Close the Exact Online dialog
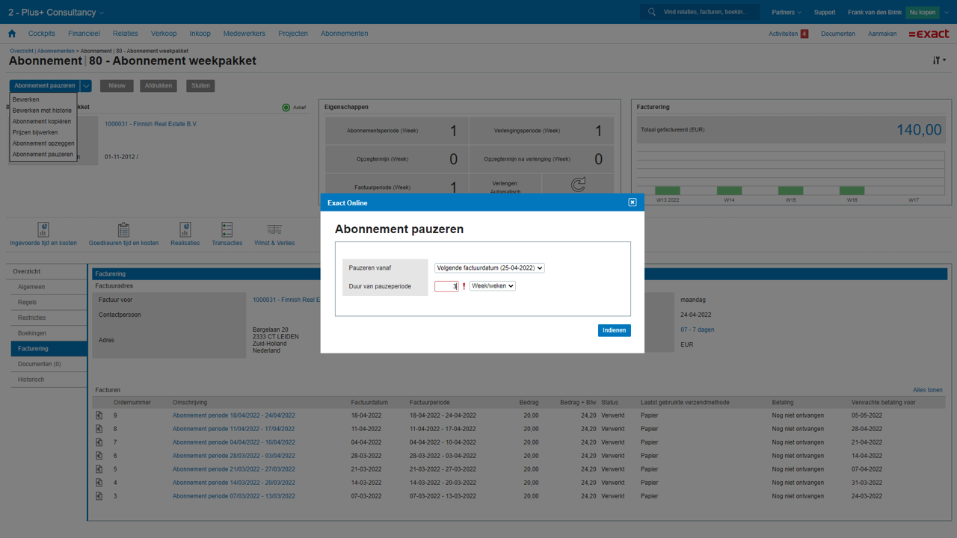The height and width of the screenshot is (538, 957). point(632,202)
